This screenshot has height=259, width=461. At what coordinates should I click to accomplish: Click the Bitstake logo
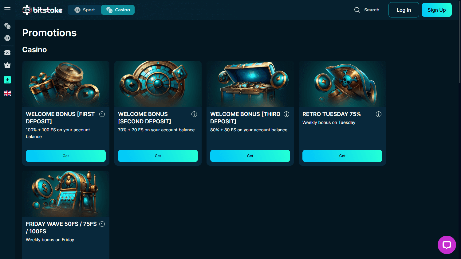[x=42, y=10]
